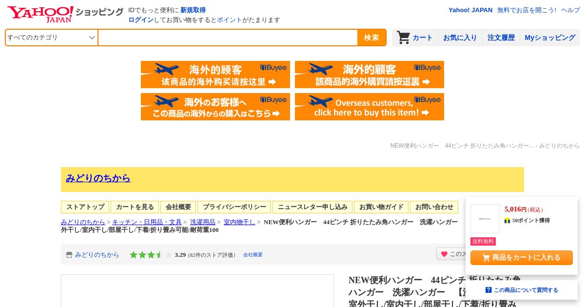Open お気に入り in header
Viewport: 585px width, 307px height.
(460, 38)
